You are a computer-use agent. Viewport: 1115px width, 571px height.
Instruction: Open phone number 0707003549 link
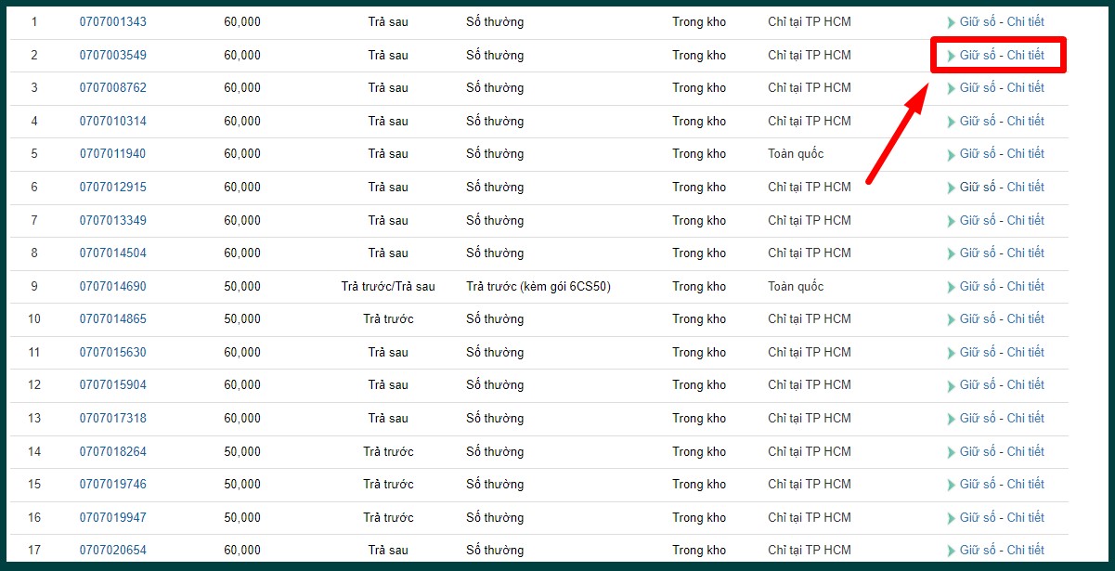(x=112, y=55)
